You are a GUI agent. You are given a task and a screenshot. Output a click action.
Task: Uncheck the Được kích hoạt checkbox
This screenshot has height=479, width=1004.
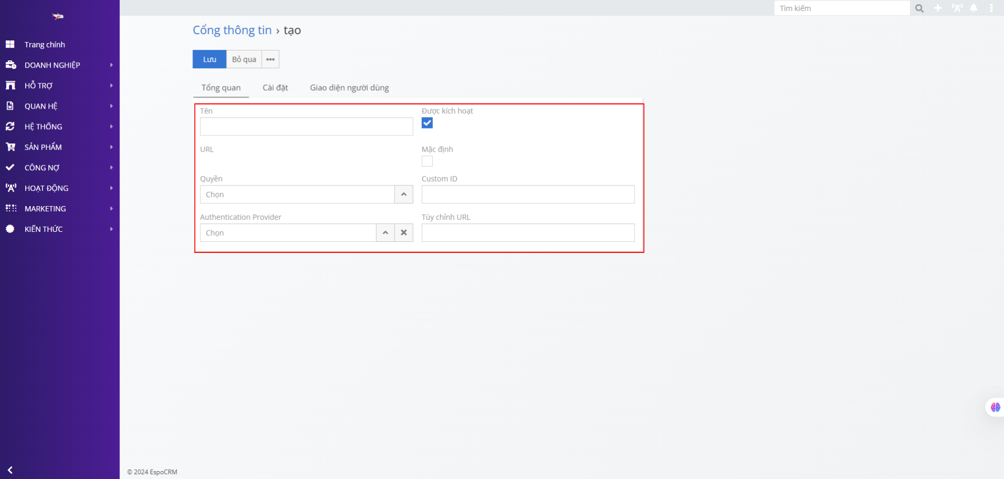pyautogui.click(x=427, y=123)
